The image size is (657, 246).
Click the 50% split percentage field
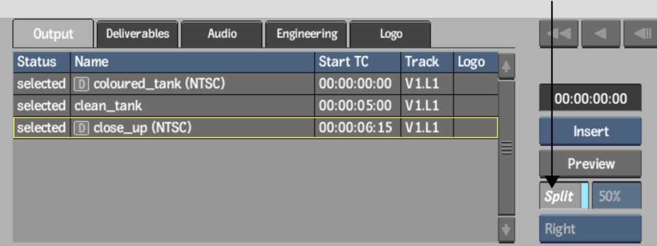pyautogui.click(x=617, y=195)
